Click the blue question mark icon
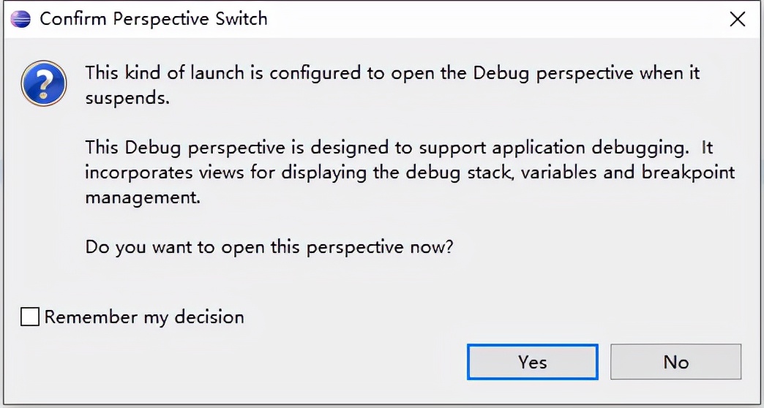The width and height of the screenshot is (764, 408). click(x=44, y=84)
